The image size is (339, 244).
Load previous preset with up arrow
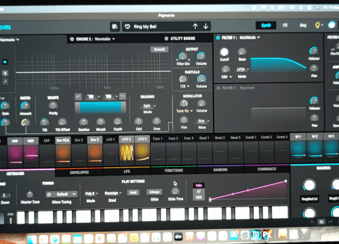click(195, 26)
